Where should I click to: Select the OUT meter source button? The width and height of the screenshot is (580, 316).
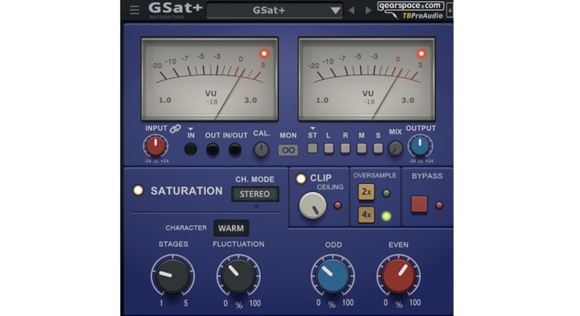click(212, 150)
